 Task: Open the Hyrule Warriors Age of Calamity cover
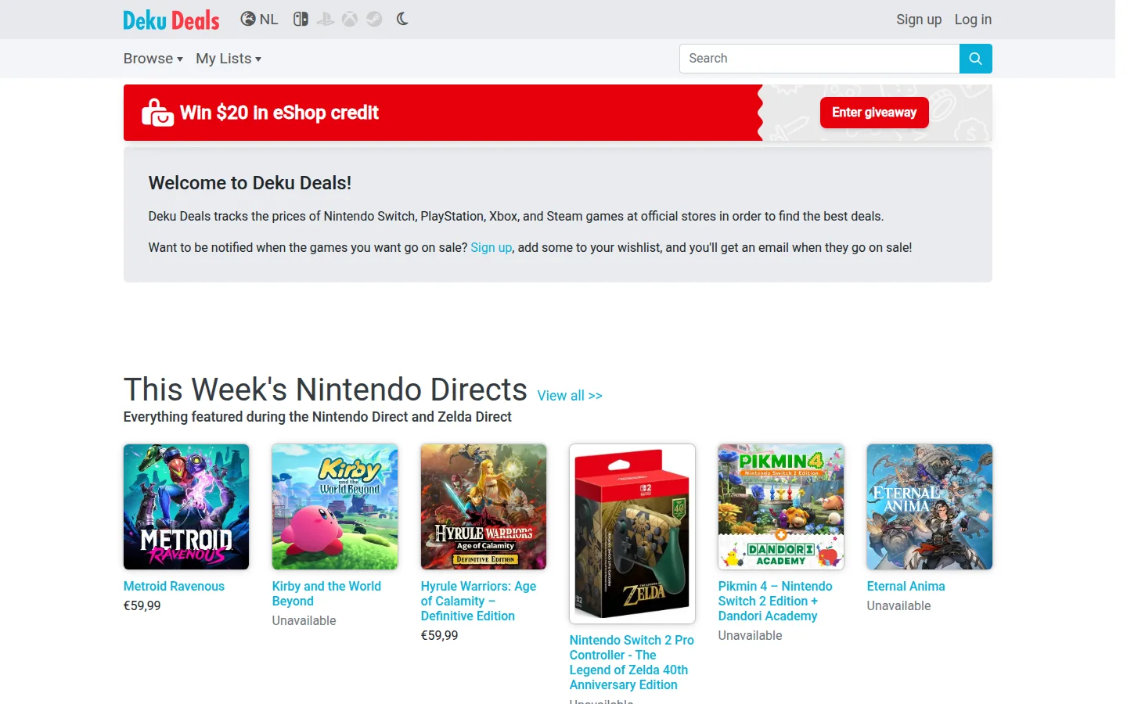tap(484, 507)
